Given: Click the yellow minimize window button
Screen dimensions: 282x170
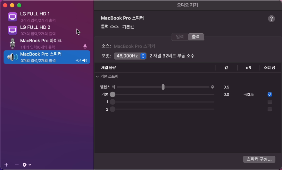Looking at the screenshot, I should (12, 5).
